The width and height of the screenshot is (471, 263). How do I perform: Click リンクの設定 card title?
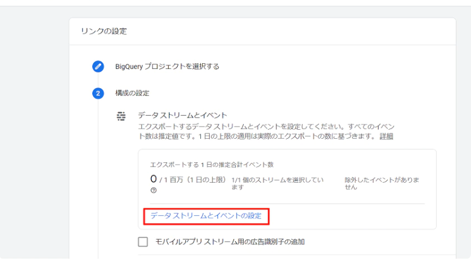click(104, 31)
